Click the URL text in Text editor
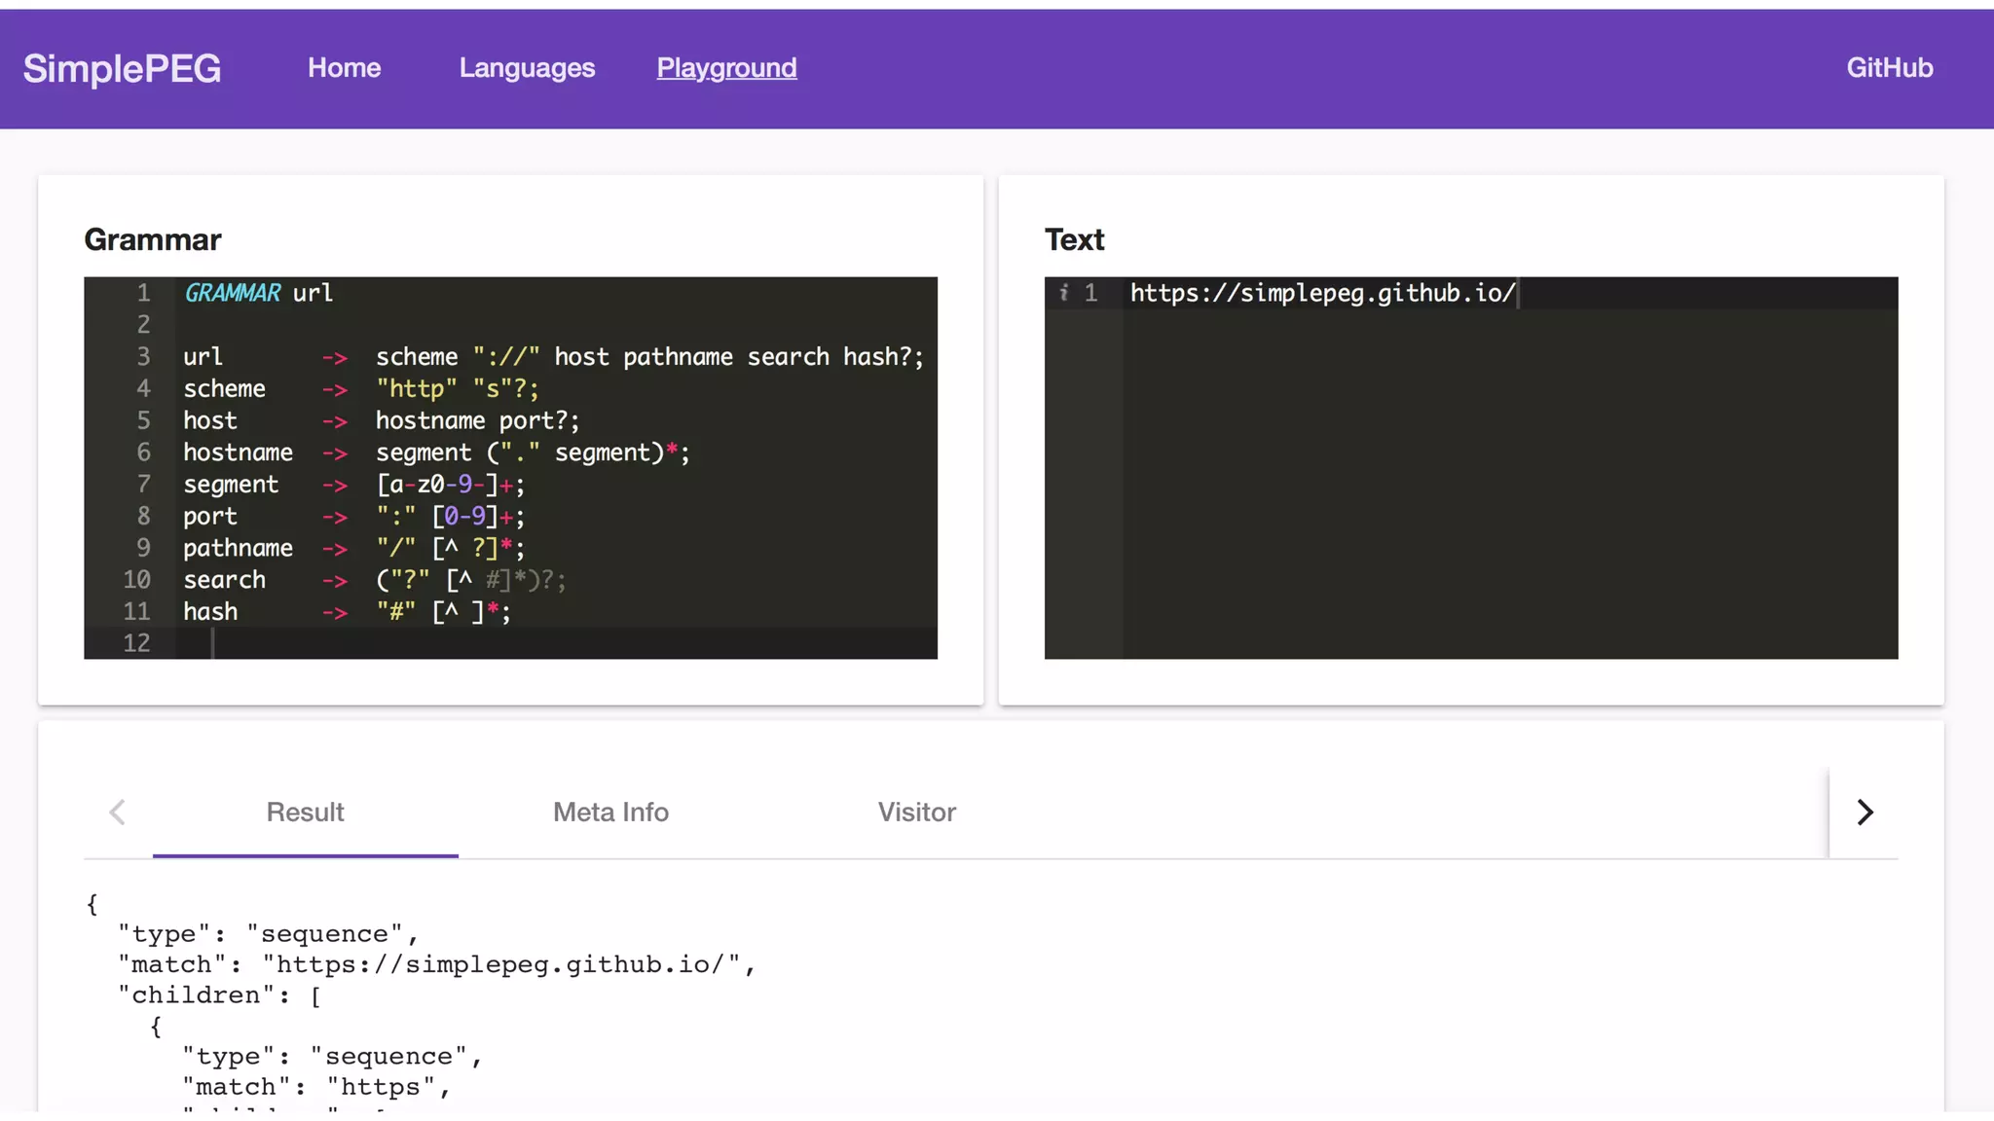Screen dimensions: 1994x1121 (x=1322, y=293)
